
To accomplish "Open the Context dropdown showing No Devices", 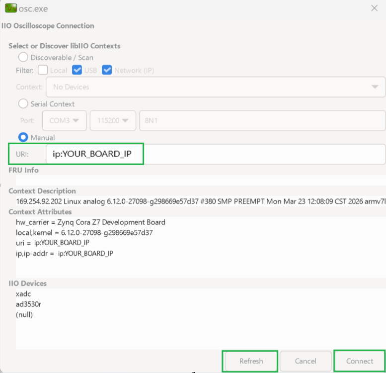I will pos(216,87).
